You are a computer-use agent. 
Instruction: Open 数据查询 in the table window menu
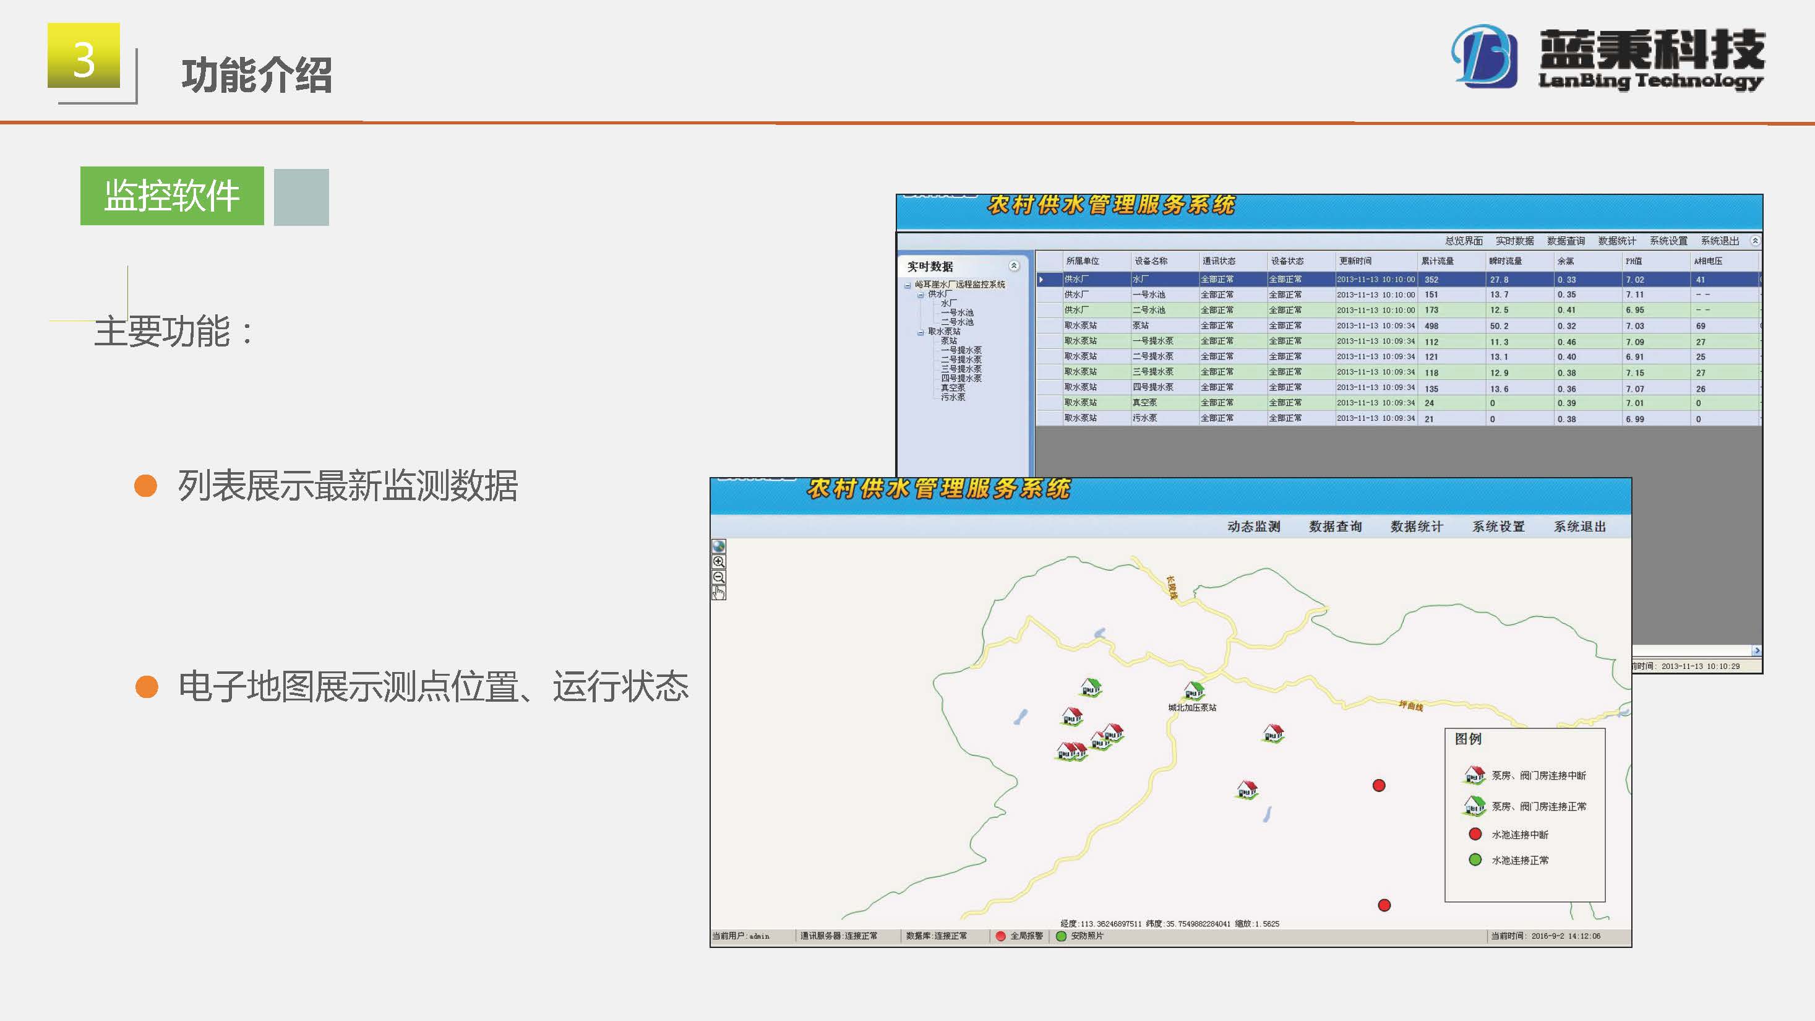(1566, 241)
